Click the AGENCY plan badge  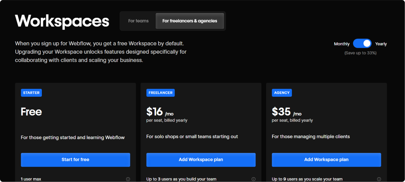tap(282, 93)
